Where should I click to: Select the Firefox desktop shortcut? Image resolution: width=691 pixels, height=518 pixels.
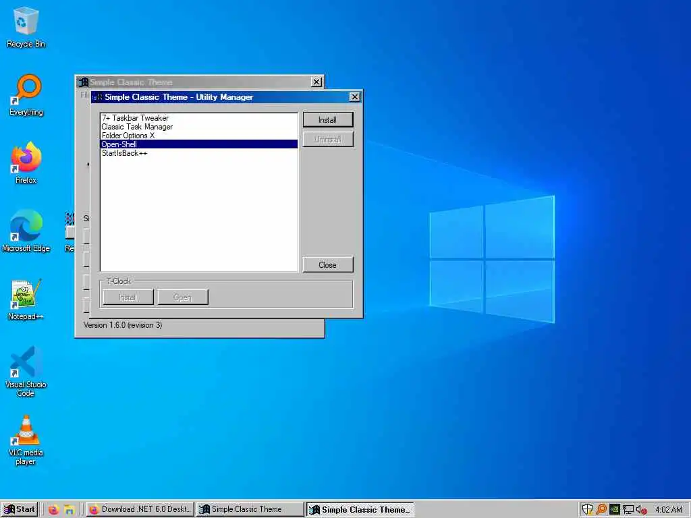(x=26, y=163)
